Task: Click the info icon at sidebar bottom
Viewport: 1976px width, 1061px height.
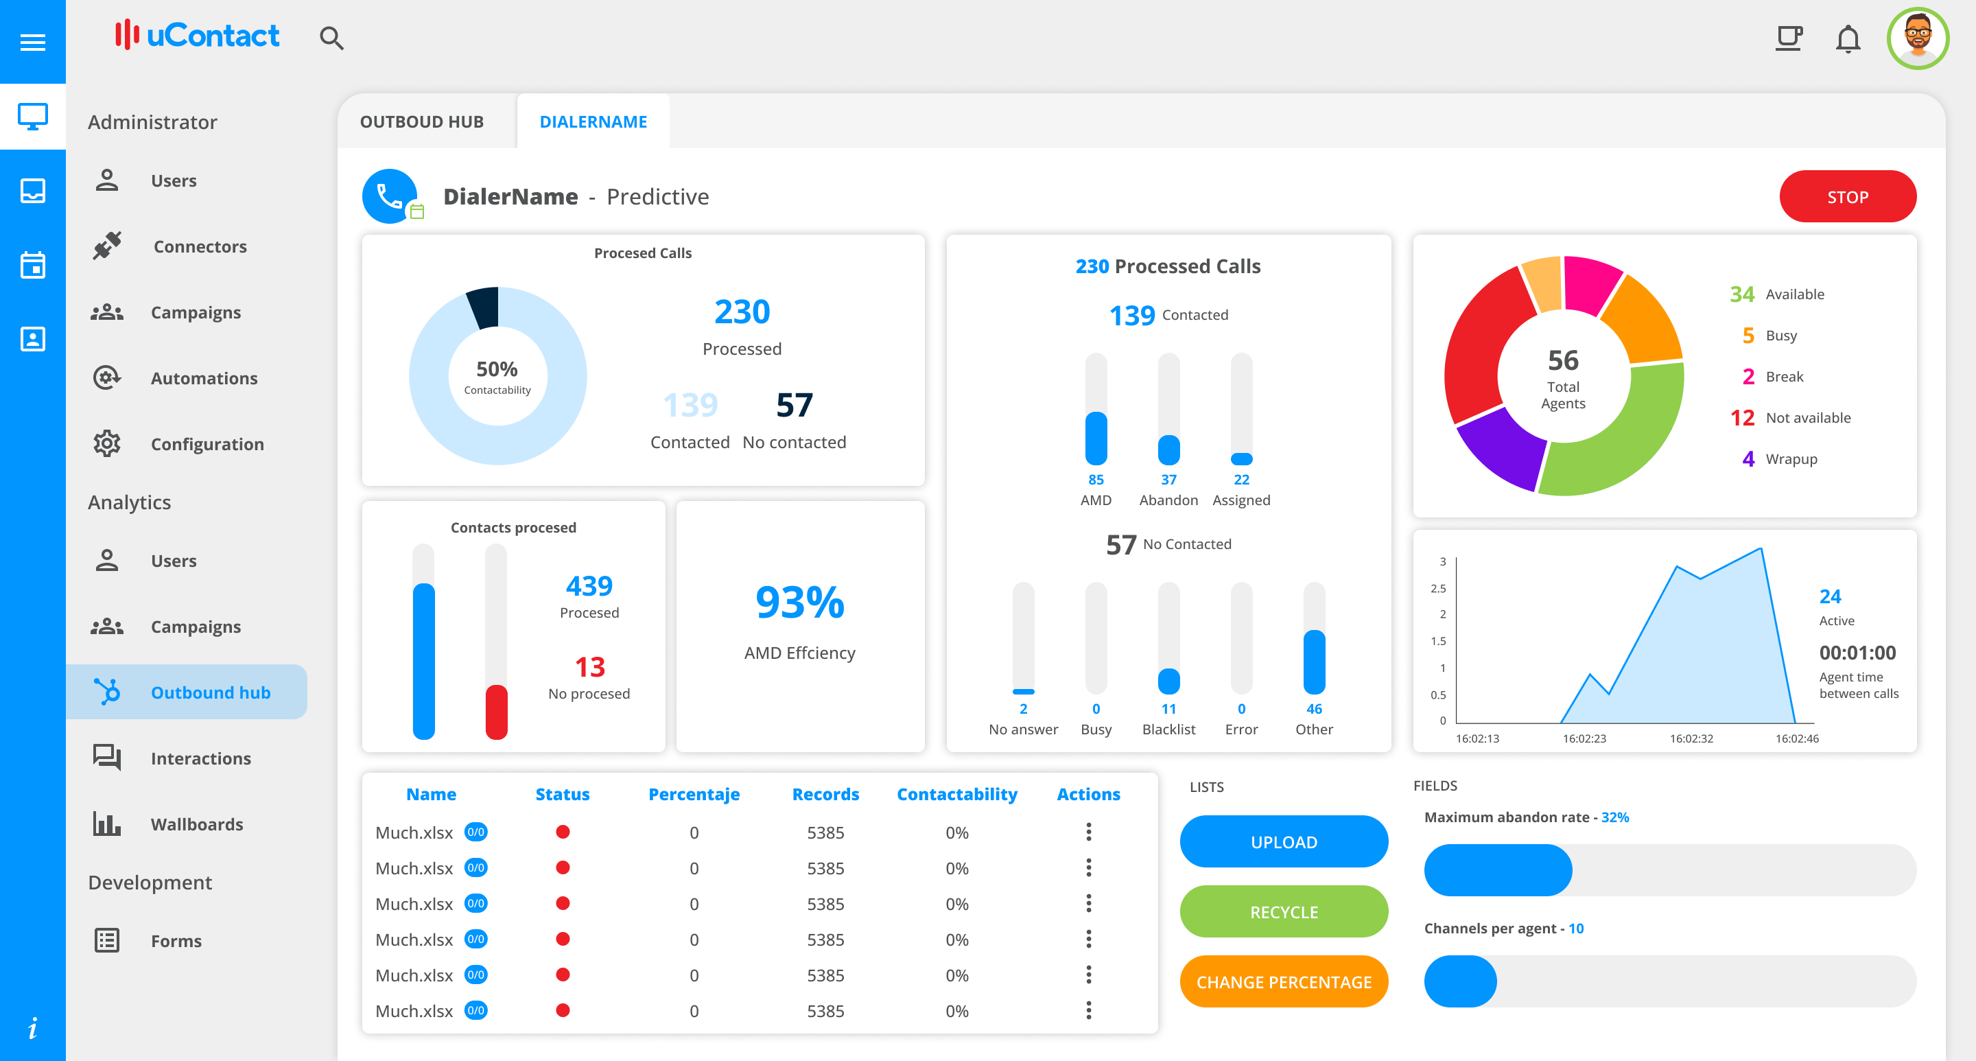Action: click(32, 1028)
